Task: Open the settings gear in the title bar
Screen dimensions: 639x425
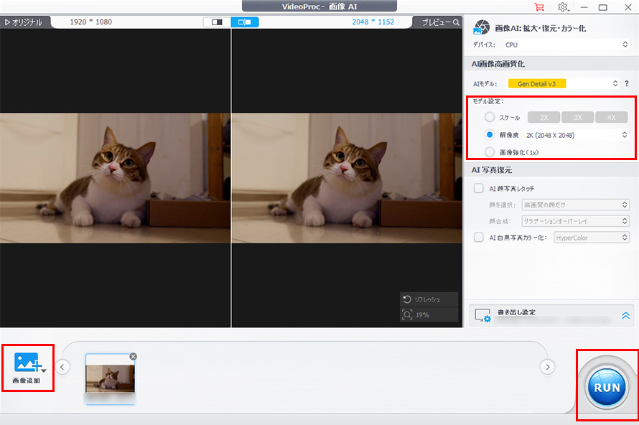Action: coord(564,6)
